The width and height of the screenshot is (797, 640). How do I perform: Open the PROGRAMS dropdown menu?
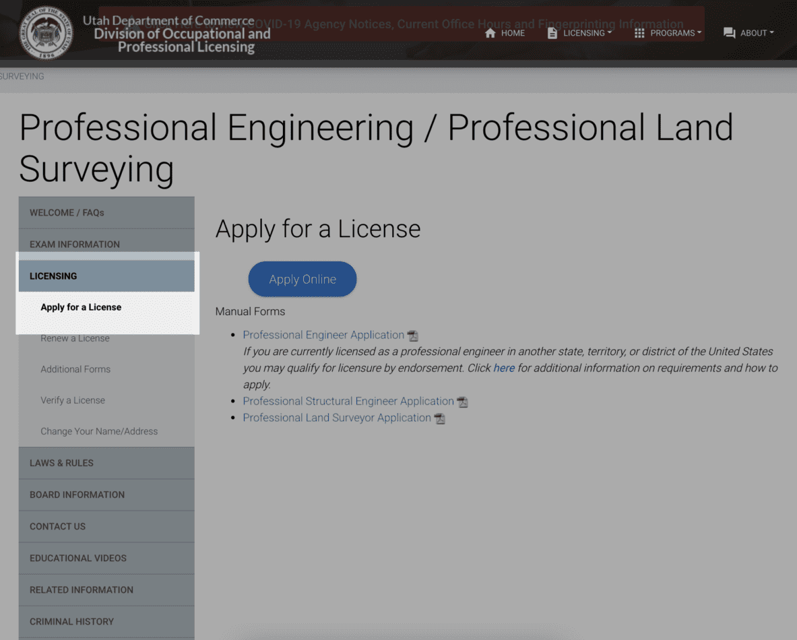click(672, 32)
